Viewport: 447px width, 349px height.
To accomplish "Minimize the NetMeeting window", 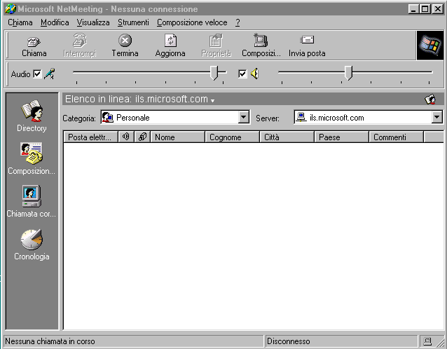I will [413, 9].
